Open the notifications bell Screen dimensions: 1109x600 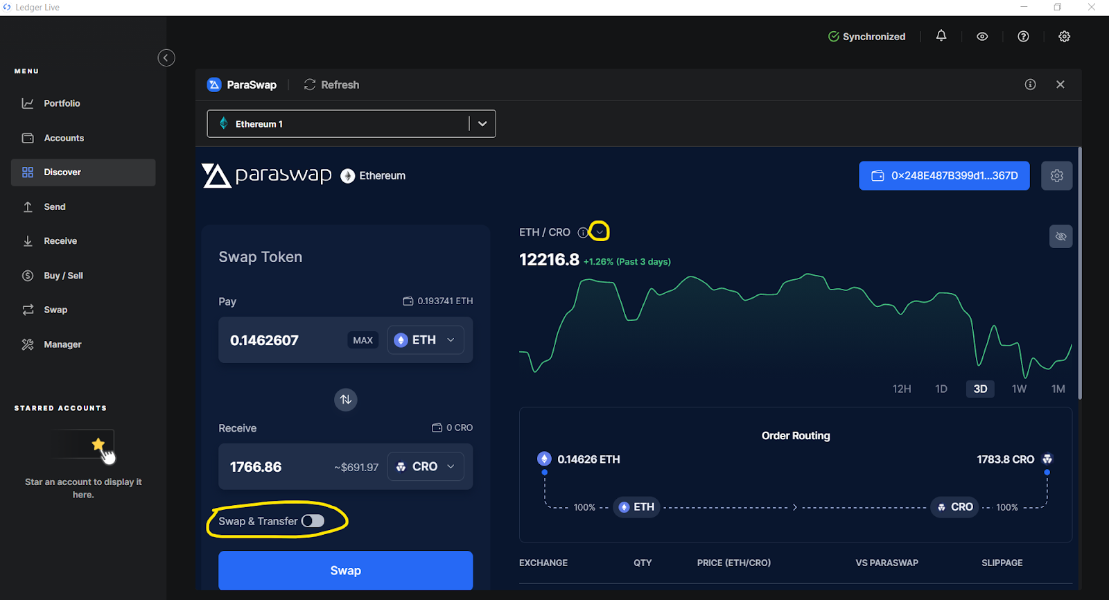(941, 36)
